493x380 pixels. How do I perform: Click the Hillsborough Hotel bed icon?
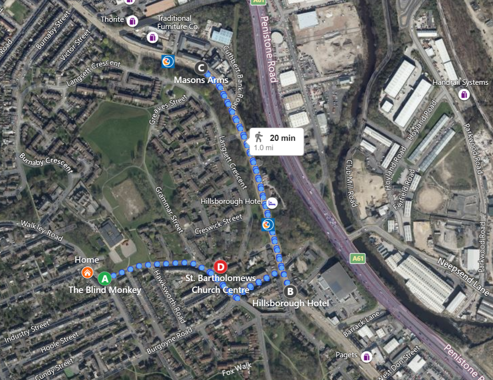[272, 203]
